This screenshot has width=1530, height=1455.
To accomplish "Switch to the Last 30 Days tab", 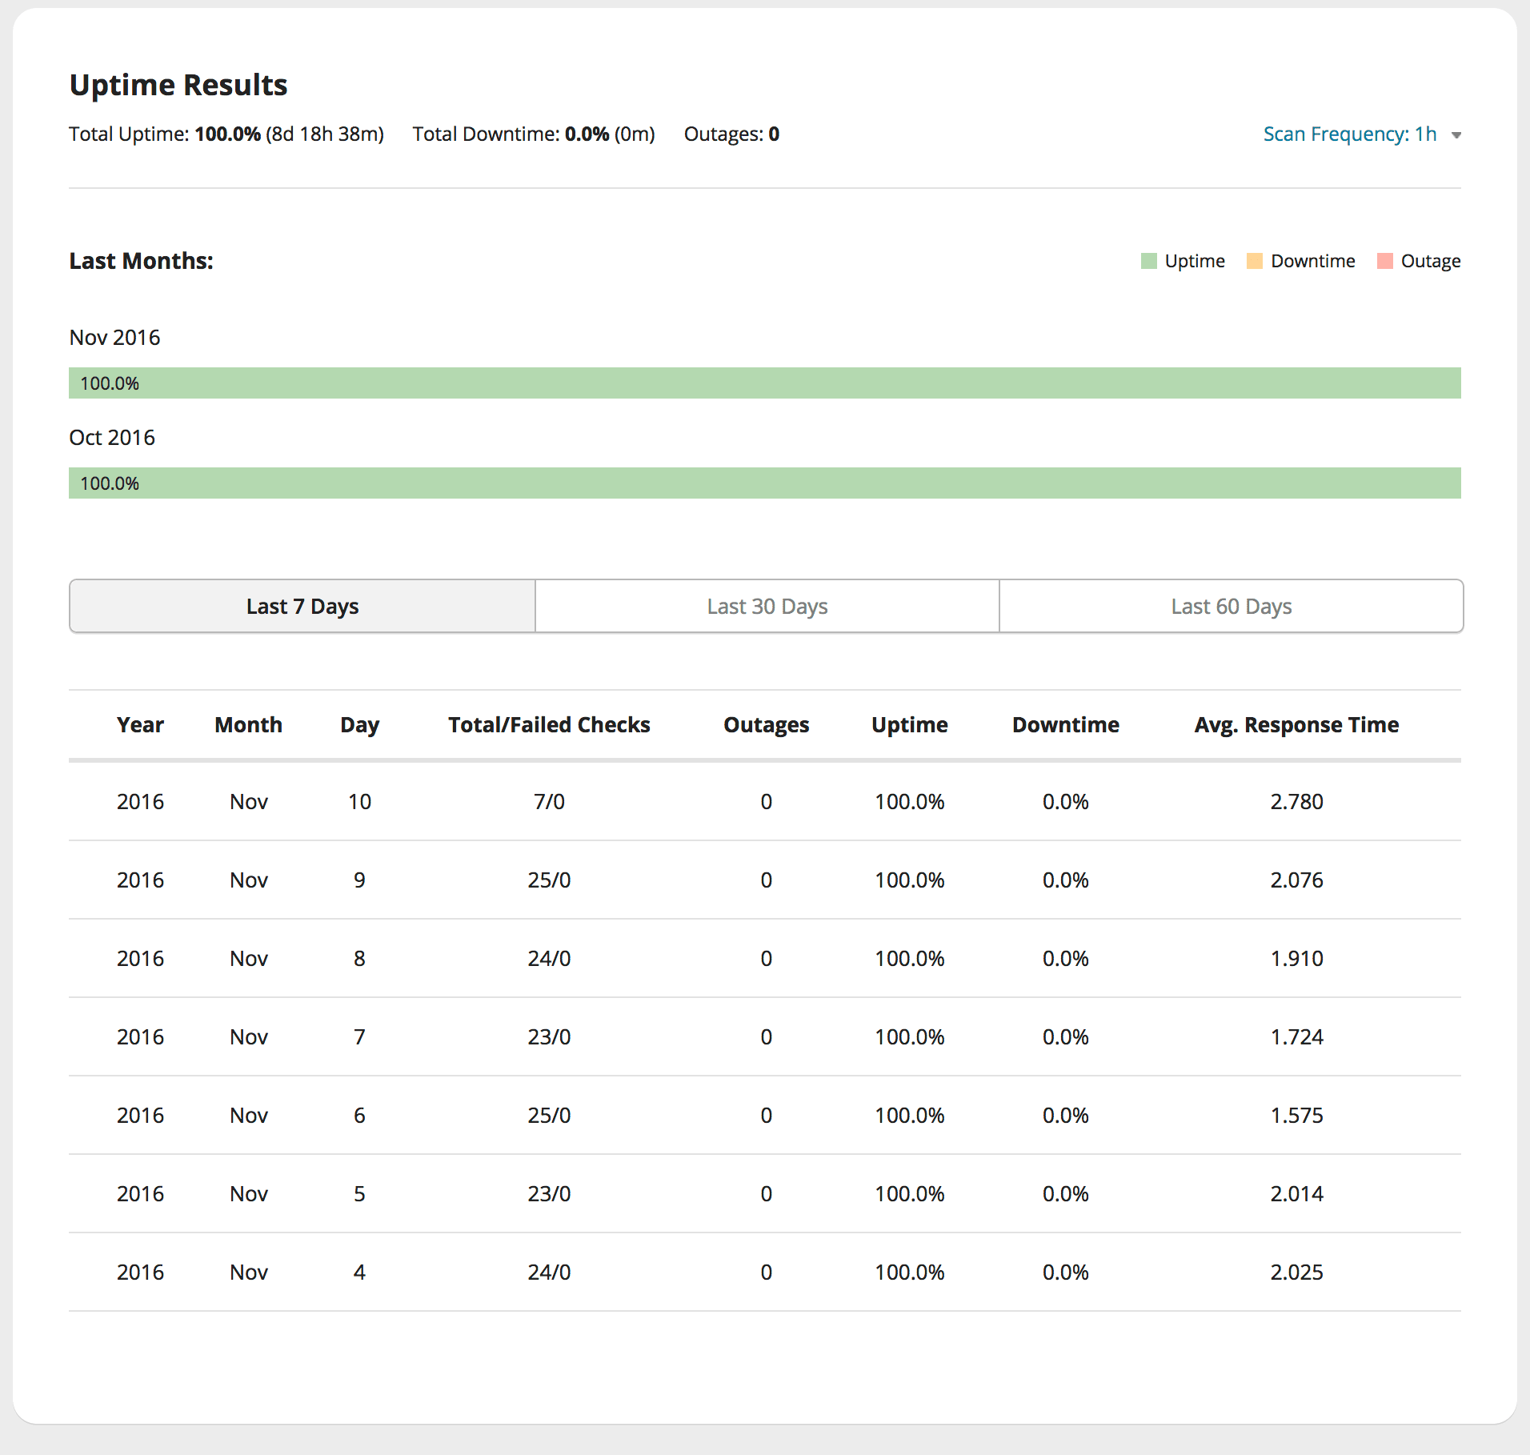I will [x=767, y=606].
